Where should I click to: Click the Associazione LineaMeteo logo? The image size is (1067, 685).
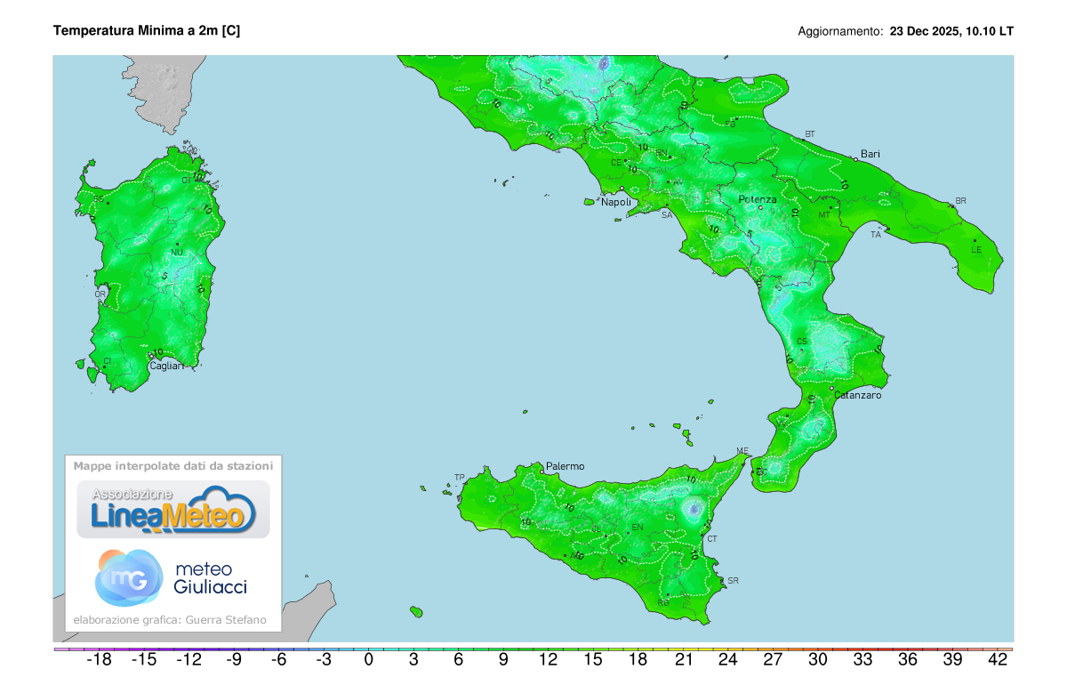coord(172,510)
